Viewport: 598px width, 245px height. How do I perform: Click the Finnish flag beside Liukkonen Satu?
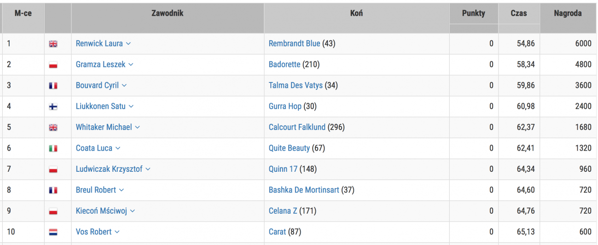(x=53, y=106)
